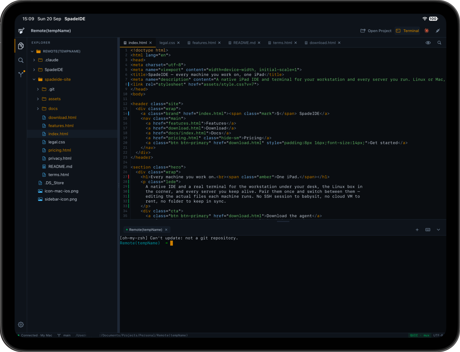Open the Explorer files panel icon
The height and width of the screenshot is (352, 460).
[x=21, y=46]
